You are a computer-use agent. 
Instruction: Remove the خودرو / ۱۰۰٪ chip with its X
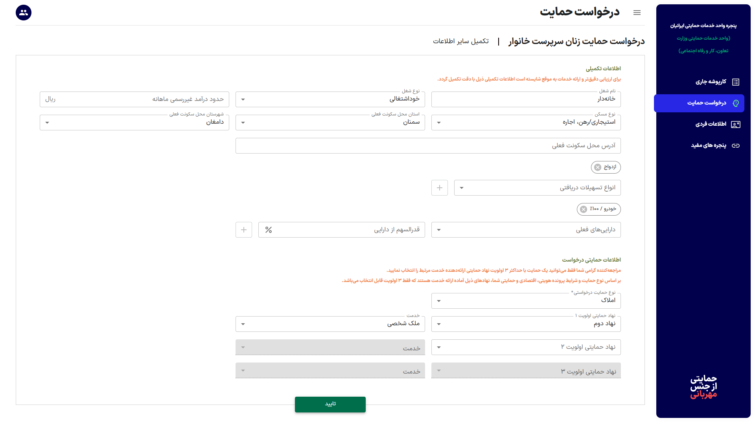pyautogui.click(x=584, y=209)
